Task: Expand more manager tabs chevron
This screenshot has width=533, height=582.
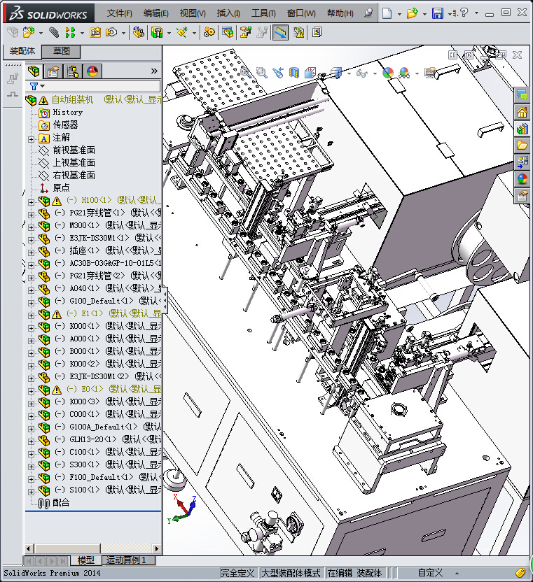Action: pos(154,71)
